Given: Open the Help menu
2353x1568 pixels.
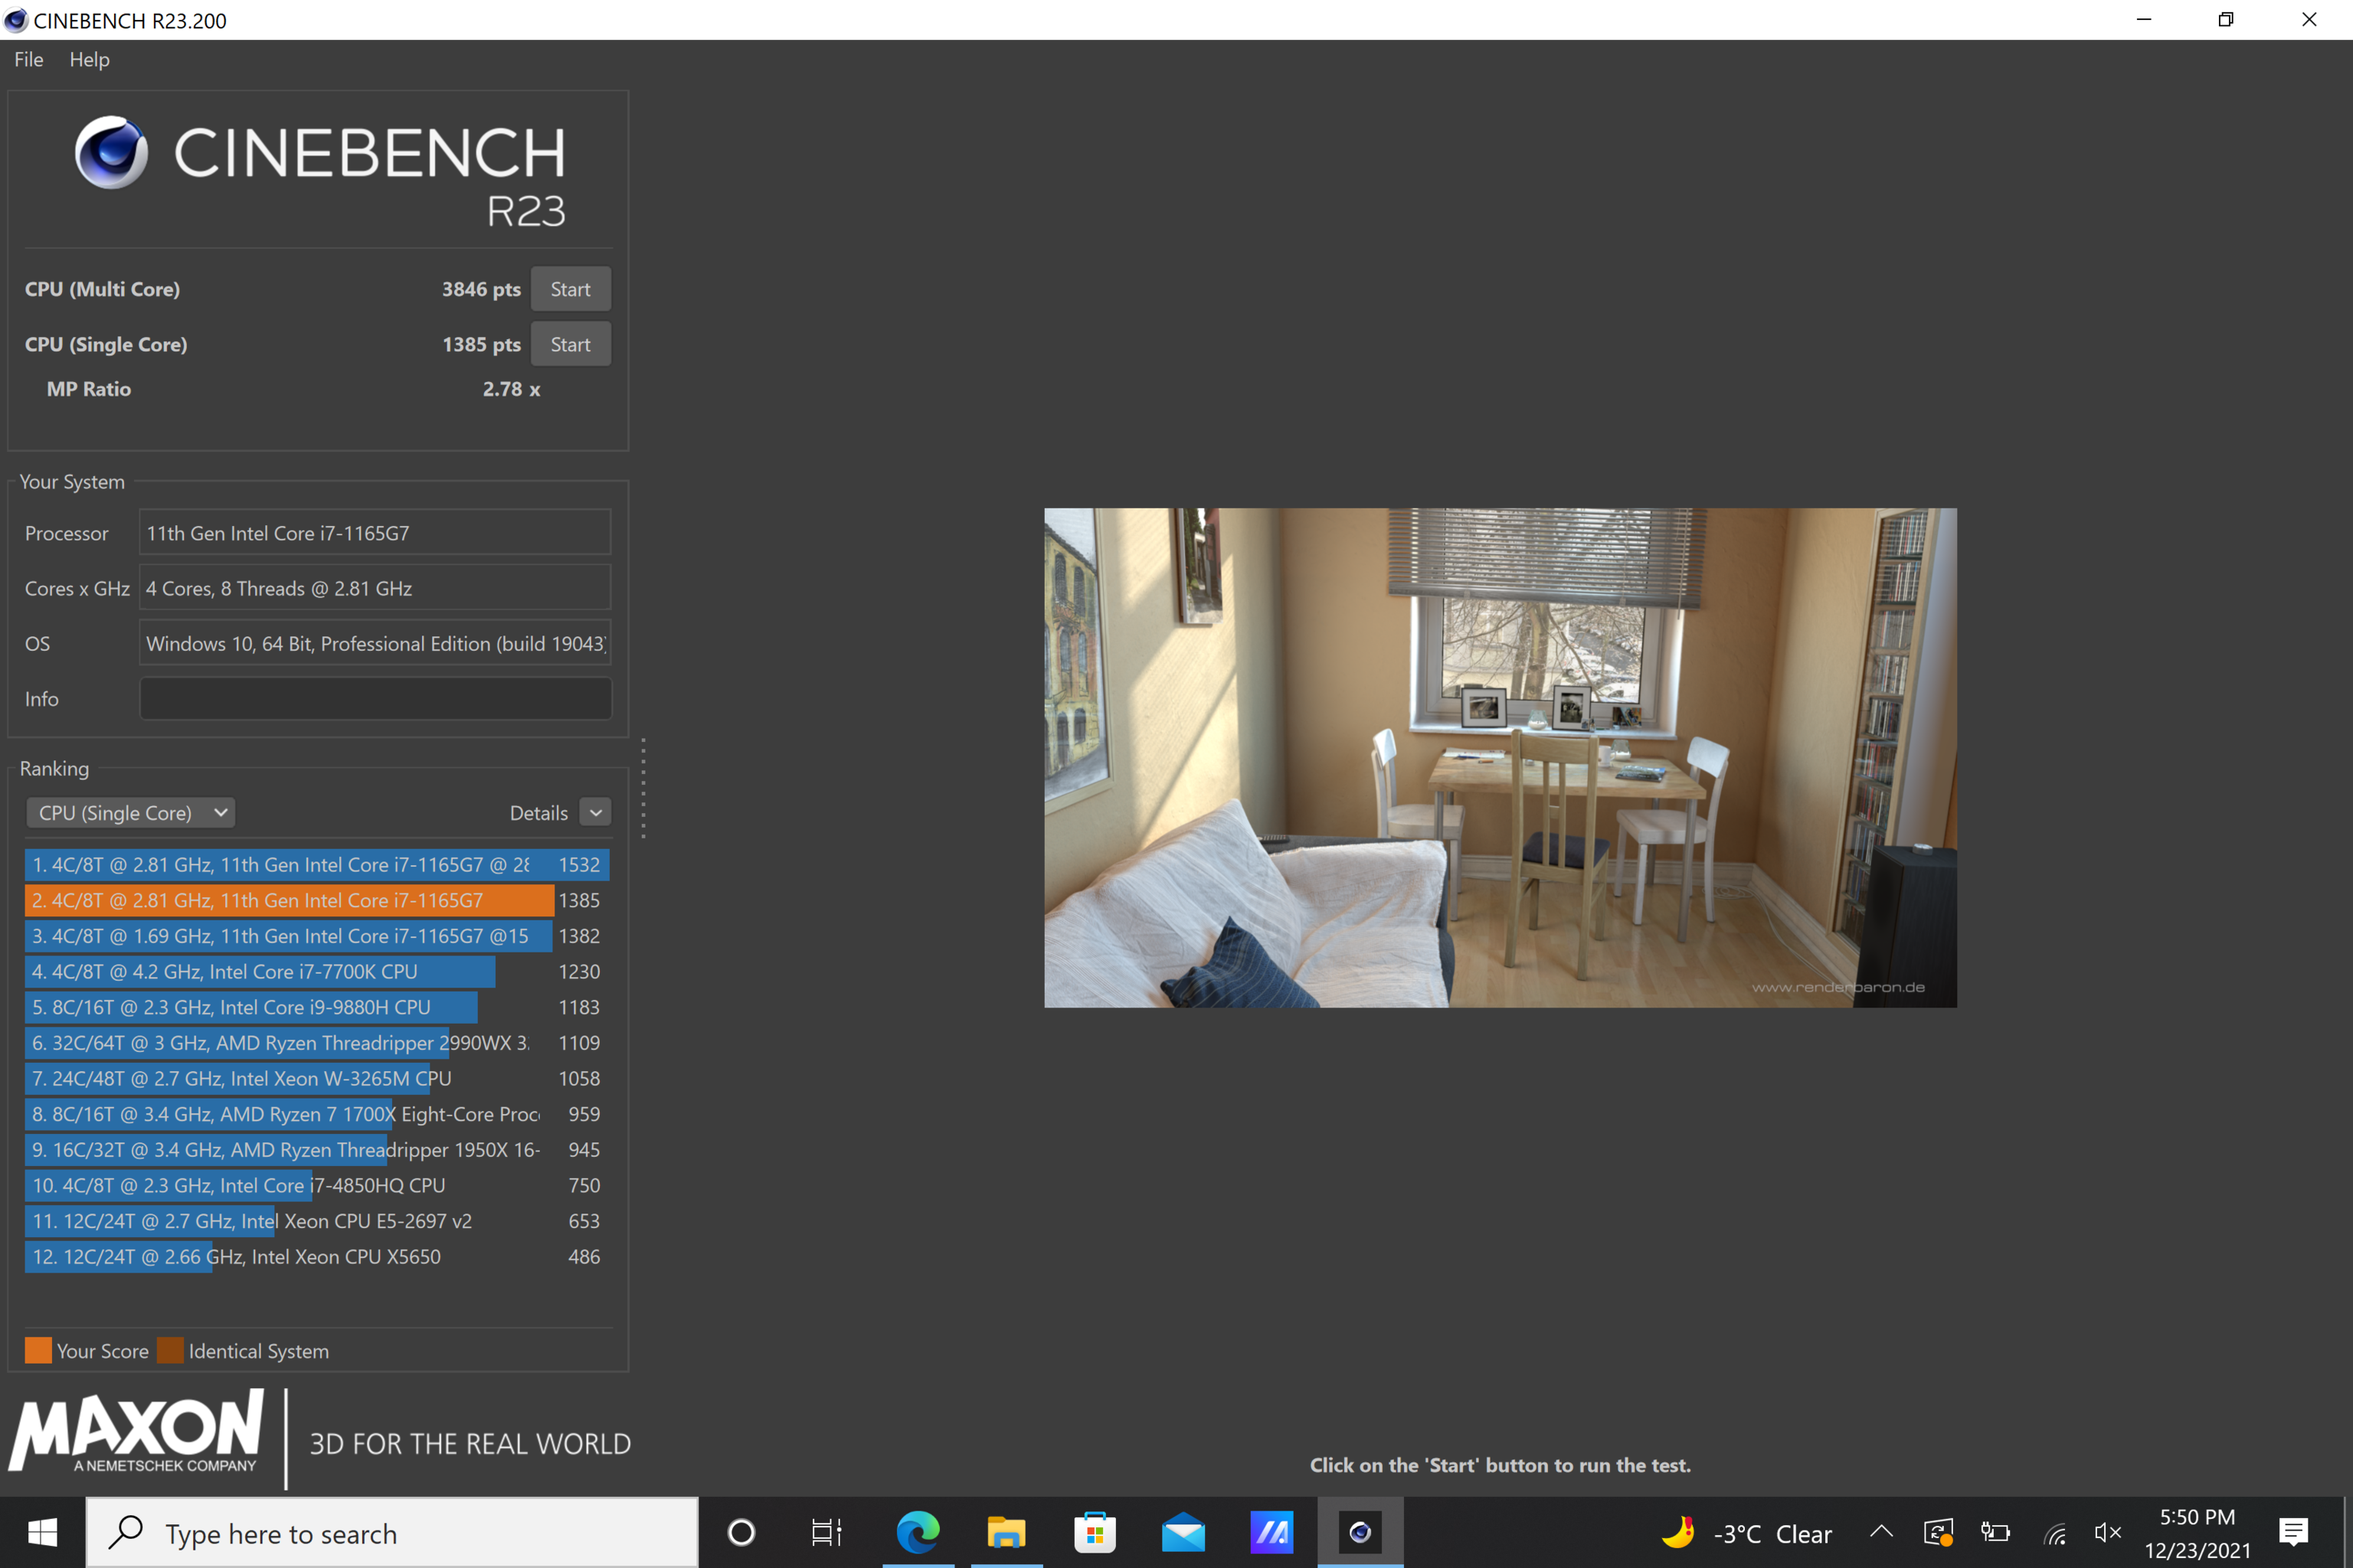Looking at the screenshot, I should [x=89, y=60].
